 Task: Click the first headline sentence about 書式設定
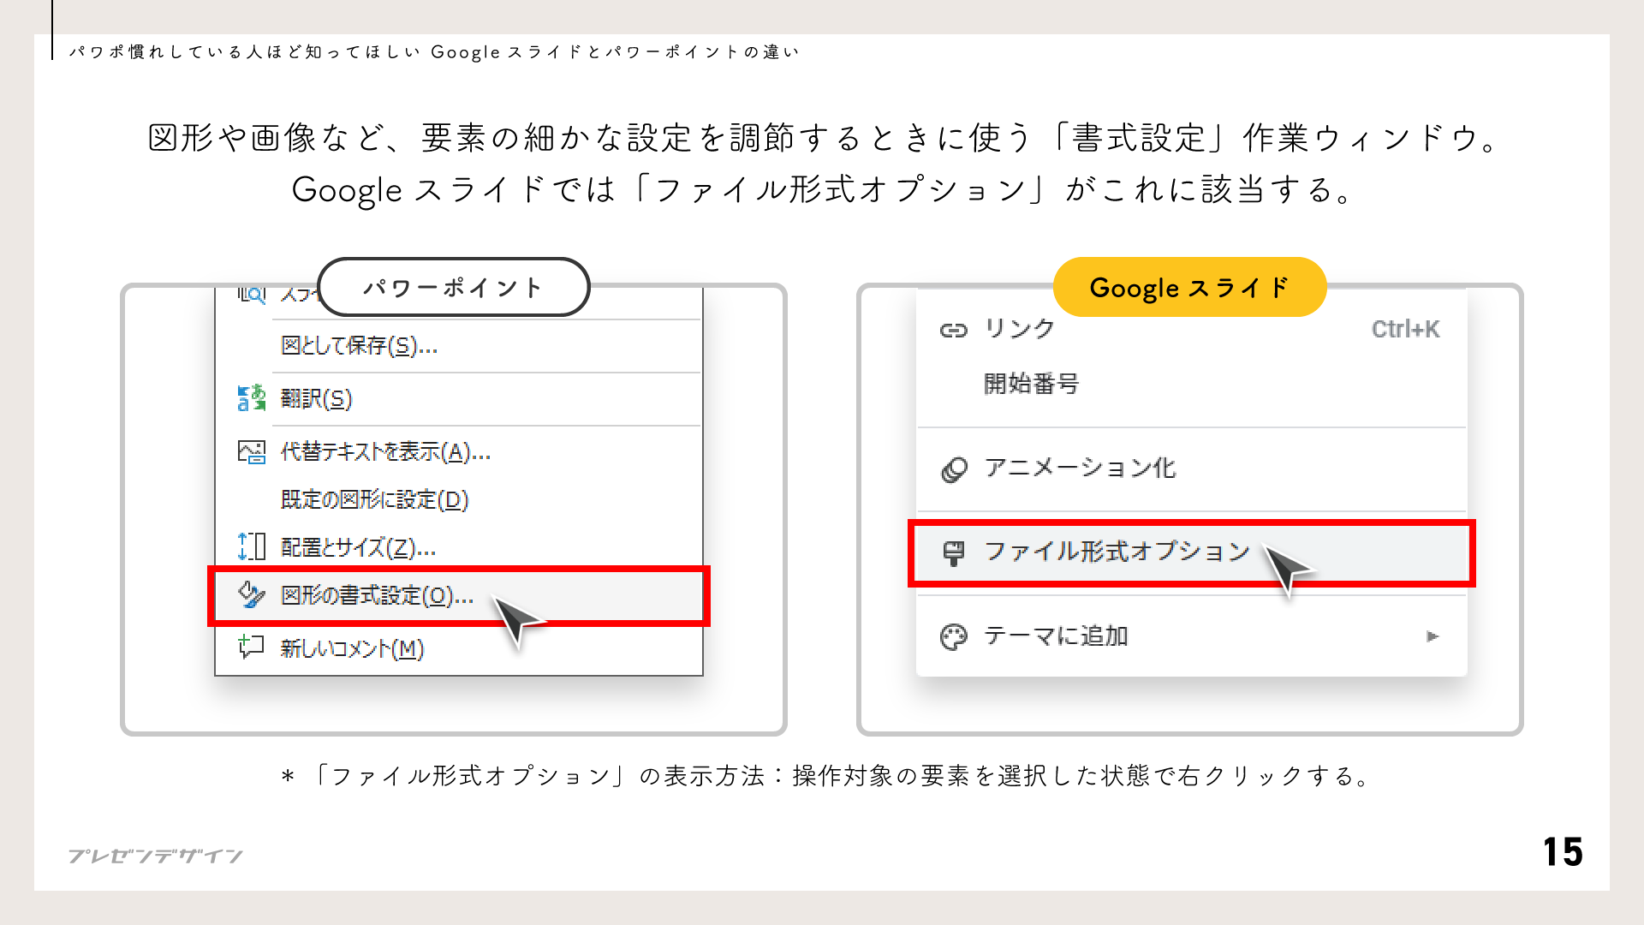[822, 138]
